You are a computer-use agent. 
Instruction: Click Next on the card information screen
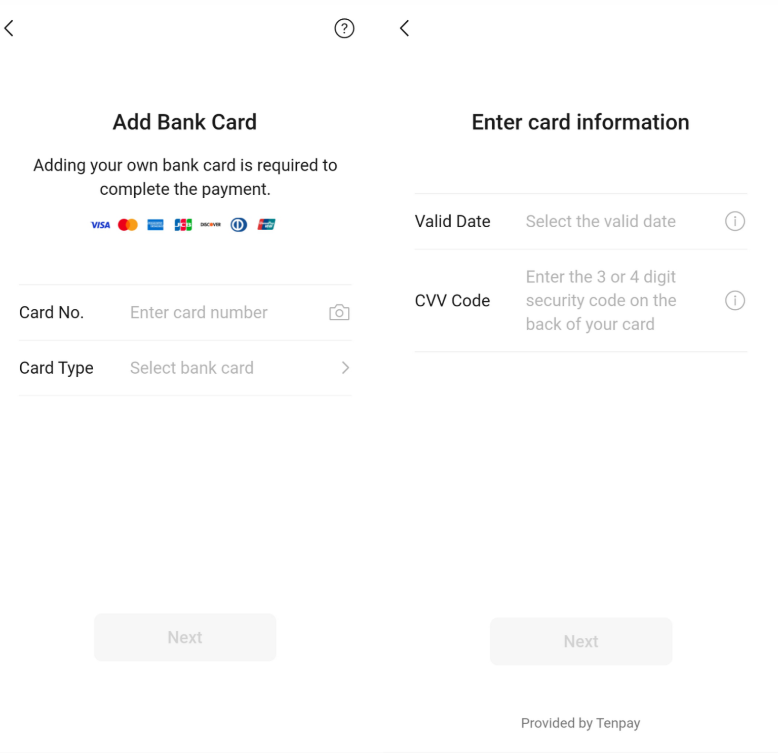click(x=580, y=641)
